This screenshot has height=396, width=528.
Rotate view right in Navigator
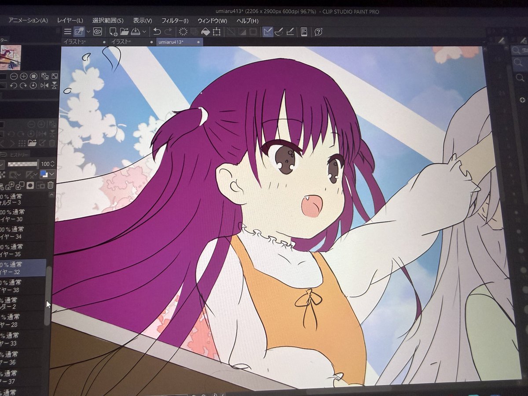click(x=23, y=86)
